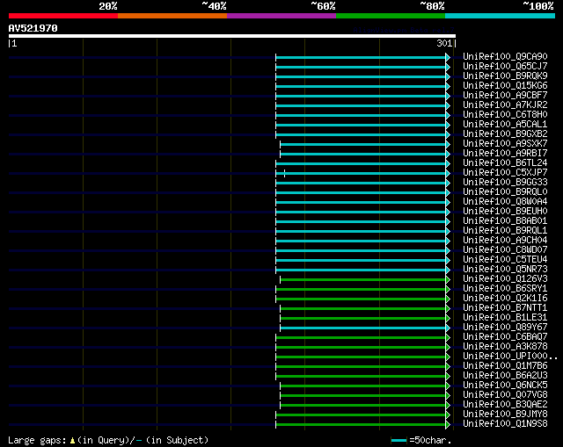Select the UniRef100_Q07VG8 label
The height and width of the screenshot is (447, 563).
505,395
